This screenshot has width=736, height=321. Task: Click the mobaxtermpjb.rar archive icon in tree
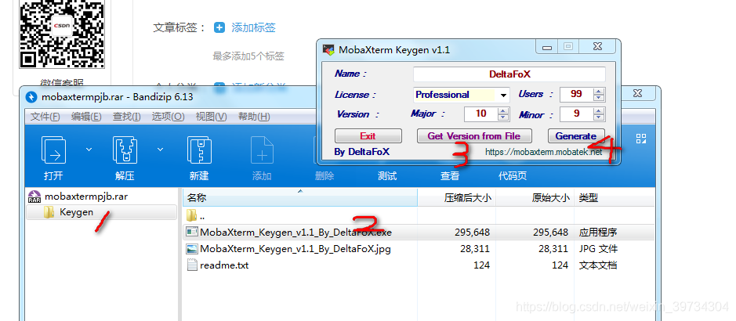click(34, 197)
